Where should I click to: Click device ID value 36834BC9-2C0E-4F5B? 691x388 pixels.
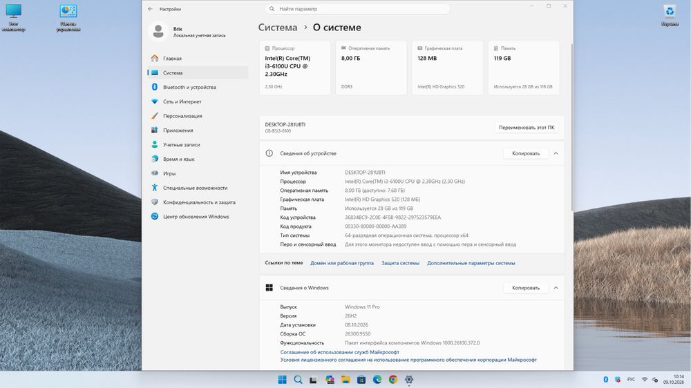392,217
